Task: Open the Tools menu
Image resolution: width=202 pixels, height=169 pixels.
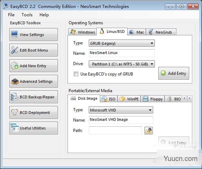Action: click(x=27, y=15)
